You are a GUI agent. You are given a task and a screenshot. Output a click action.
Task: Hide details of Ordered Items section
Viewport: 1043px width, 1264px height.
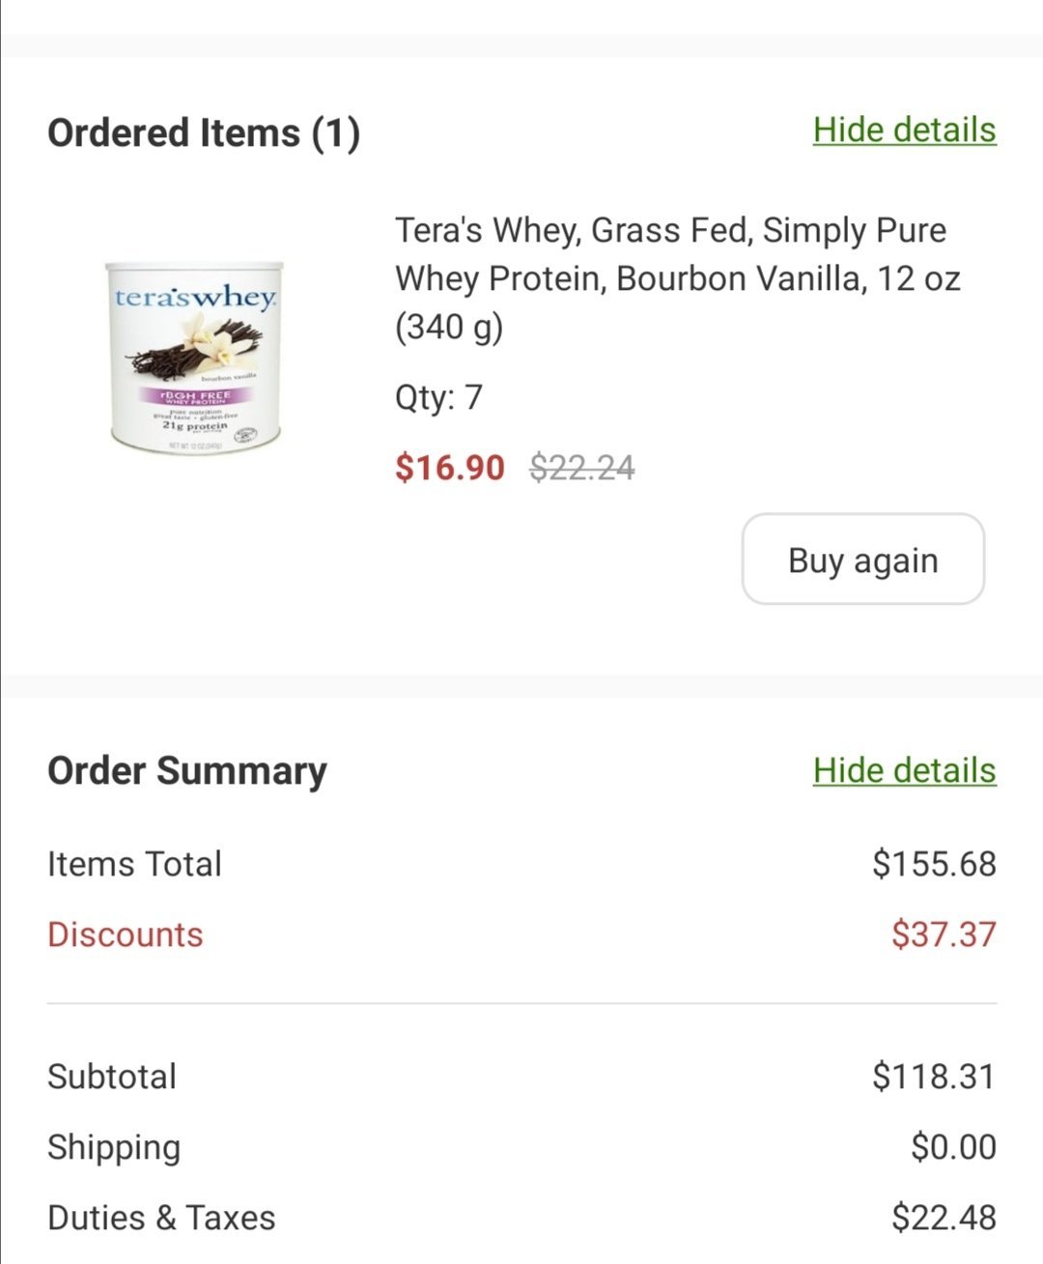904,129
